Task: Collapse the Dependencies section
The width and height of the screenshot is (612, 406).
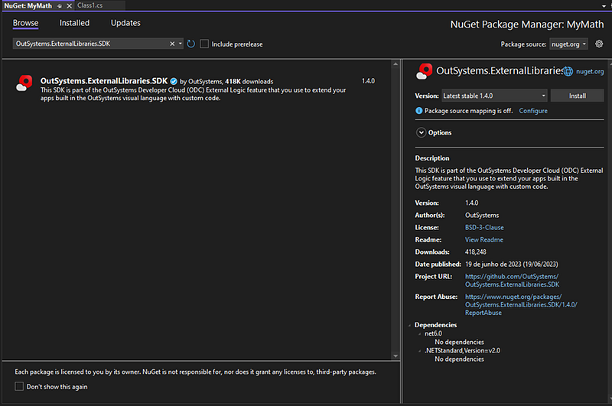Action: click(x=409, y=325)
